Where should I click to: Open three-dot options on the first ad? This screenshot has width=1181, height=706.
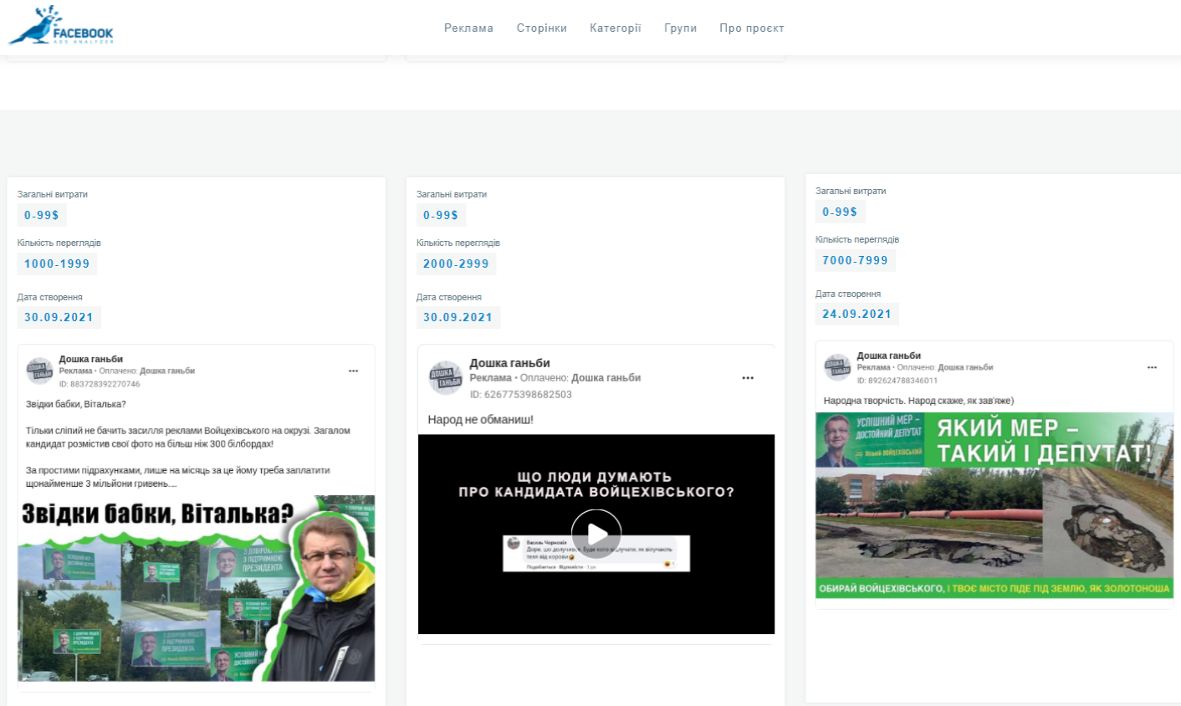pos(353,371)
